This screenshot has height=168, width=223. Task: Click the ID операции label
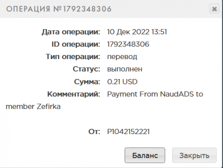tap(76, 44)
